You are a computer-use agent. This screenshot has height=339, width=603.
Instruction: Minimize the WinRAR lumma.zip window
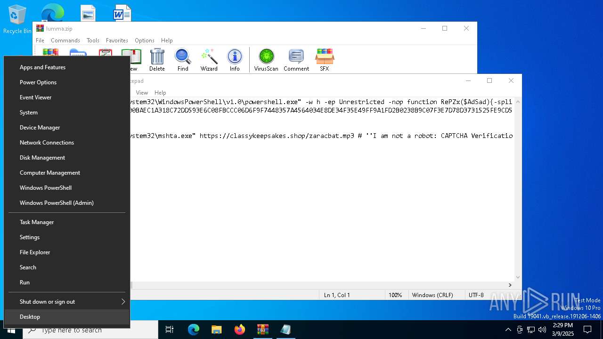pos(423,28)
